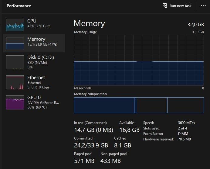Click the Committed label
The height and width of the screenshot is (169, 210).
[83, 138]
